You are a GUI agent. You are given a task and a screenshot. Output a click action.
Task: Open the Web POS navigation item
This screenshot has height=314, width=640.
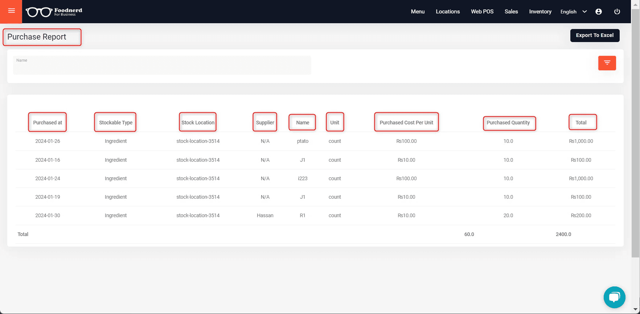pyautogui.click(x=482, y=12)
